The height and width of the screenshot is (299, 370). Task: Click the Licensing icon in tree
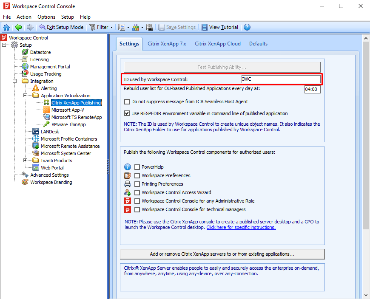pos(25,59)
